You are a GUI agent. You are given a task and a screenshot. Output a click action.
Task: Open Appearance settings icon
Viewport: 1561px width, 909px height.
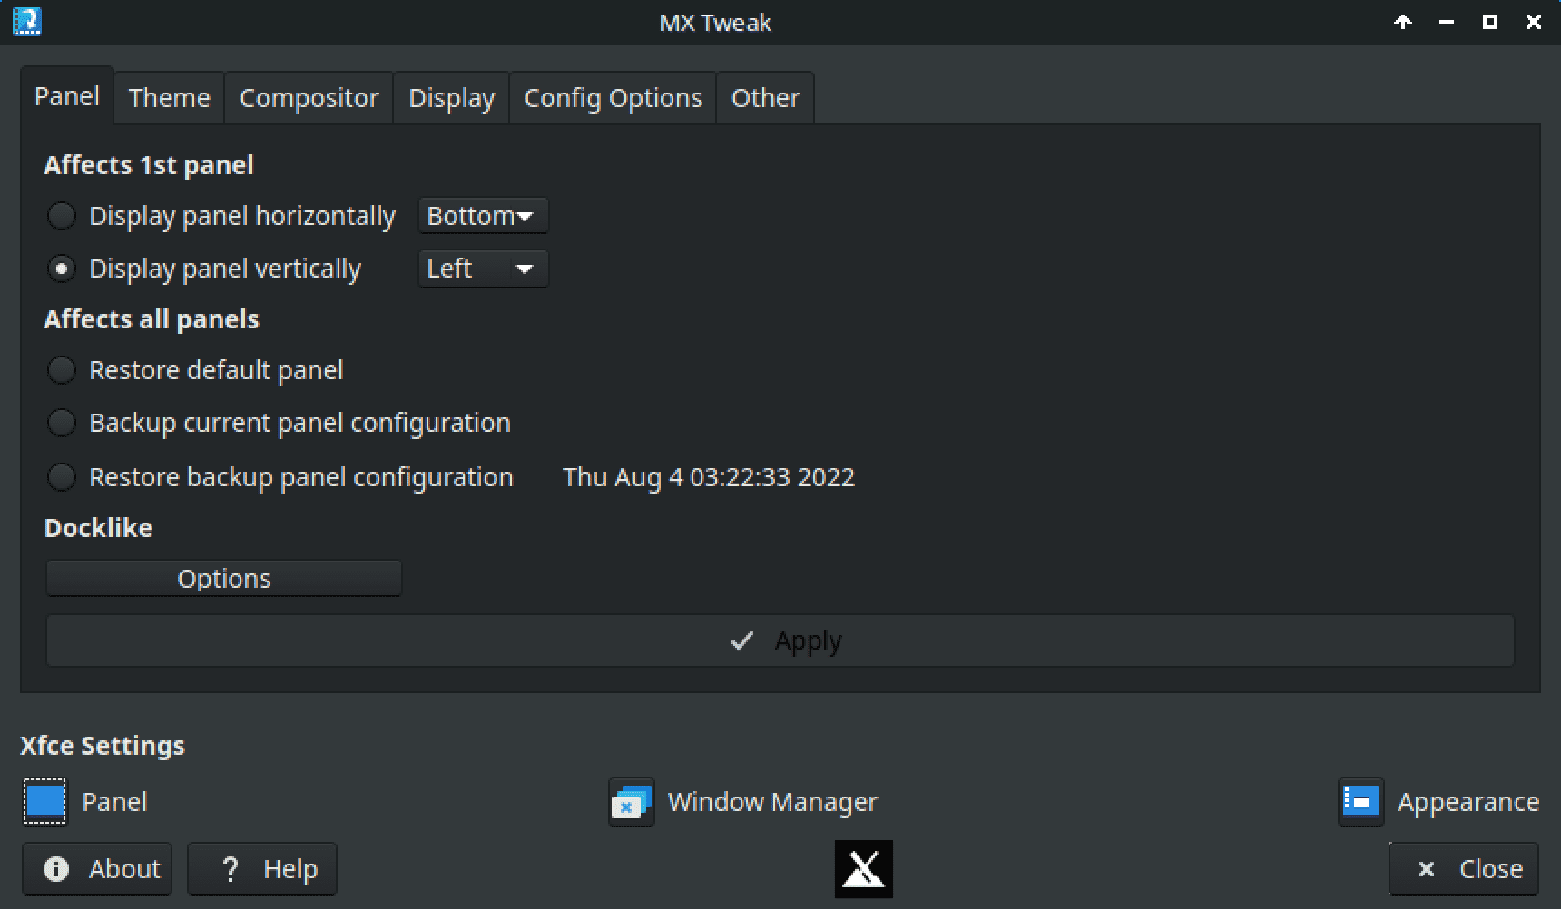coord(1361,802)
